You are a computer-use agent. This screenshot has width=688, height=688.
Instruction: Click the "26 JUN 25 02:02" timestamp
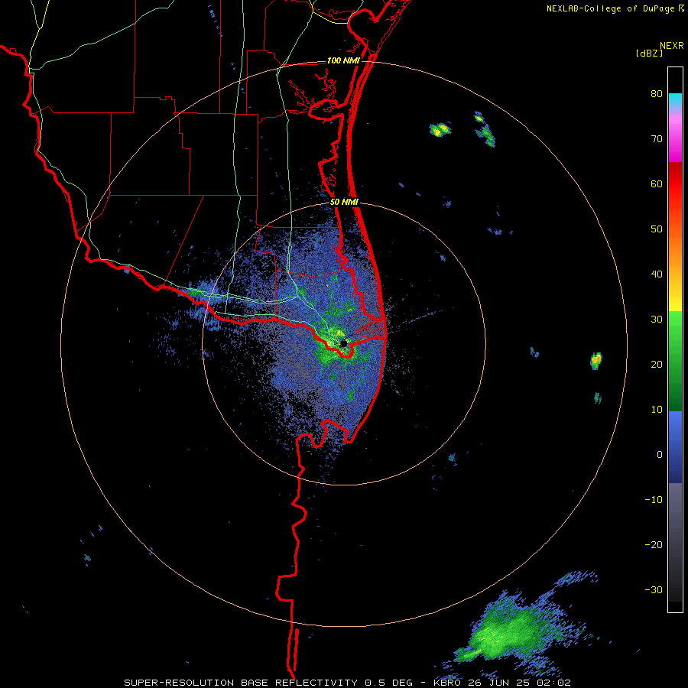520,683
